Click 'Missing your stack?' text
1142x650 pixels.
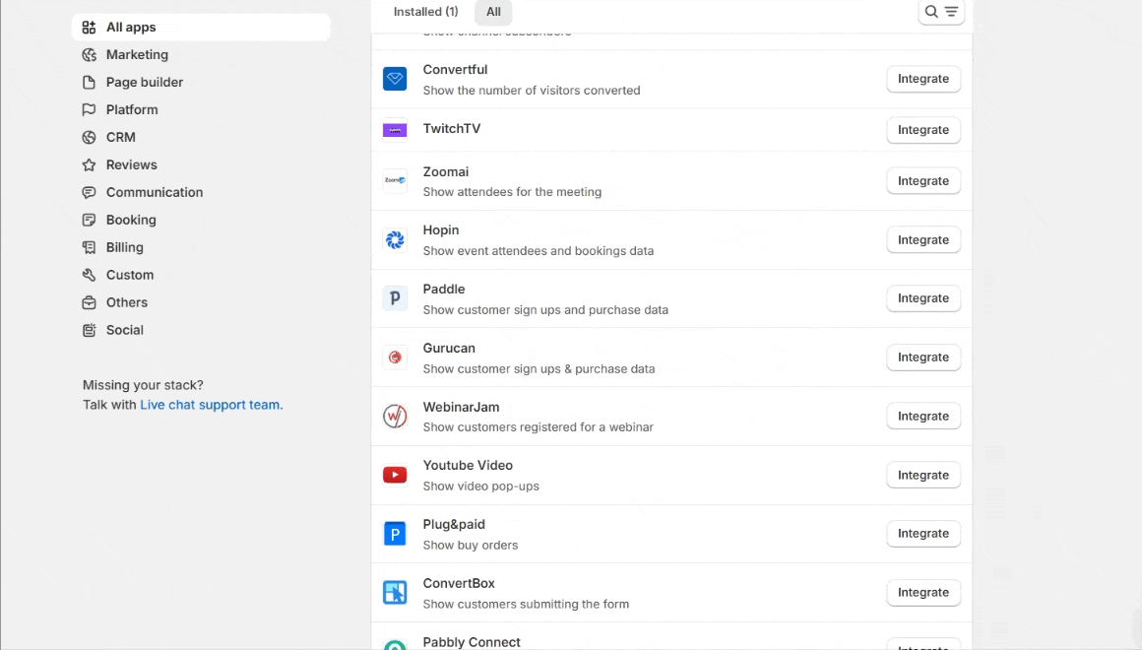point(143,385)
